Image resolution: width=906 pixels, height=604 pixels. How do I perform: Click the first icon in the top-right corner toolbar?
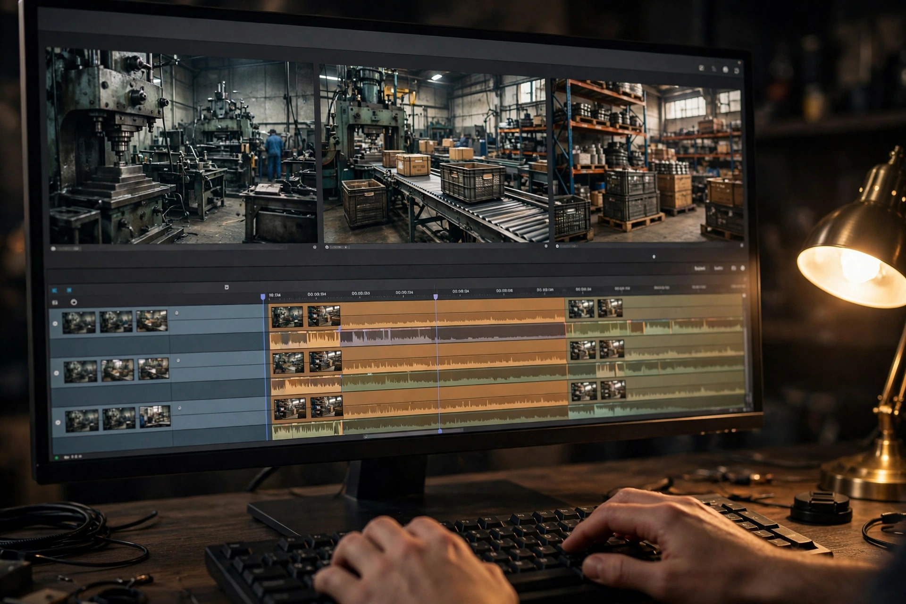click(702, 68)
